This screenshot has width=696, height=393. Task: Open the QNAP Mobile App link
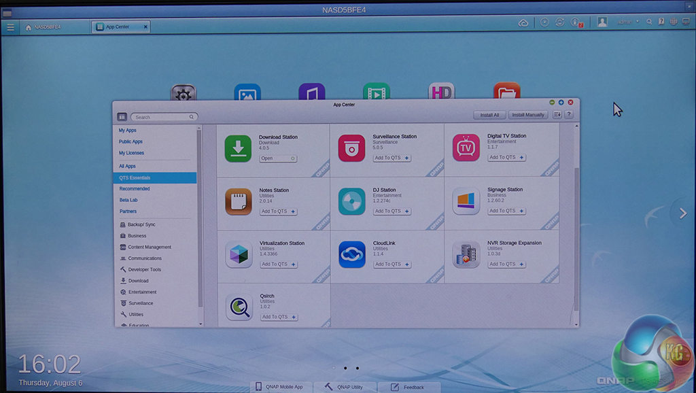(x=281, y=387)
